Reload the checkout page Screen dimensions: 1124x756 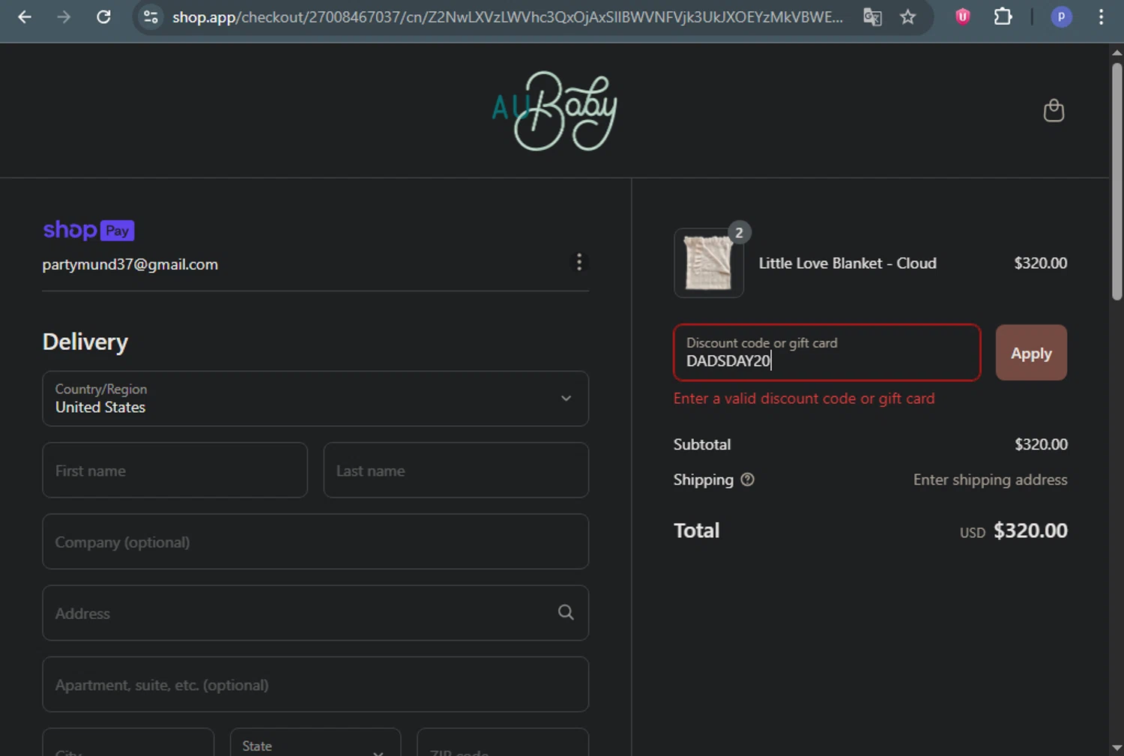[103, 16]
